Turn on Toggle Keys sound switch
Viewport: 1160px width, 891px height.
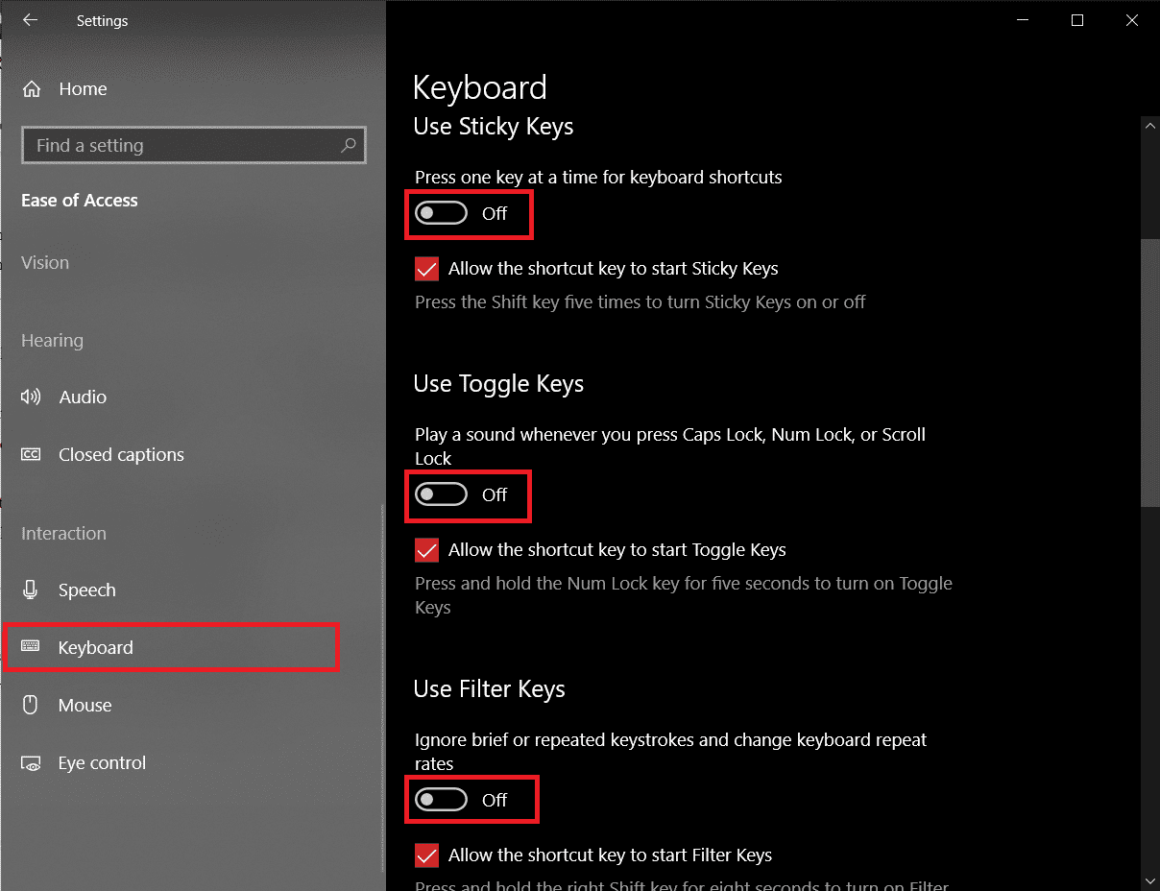441,494
